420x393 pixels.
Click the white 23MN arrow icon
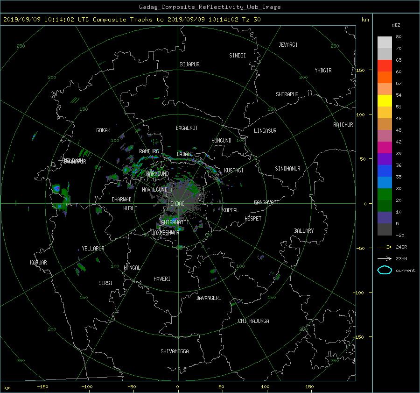pos(385,258)
